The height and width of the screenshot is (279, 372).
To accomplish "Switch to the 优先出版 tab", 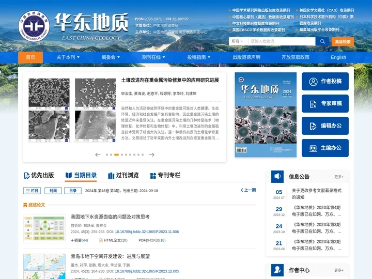I will (39, 176).
